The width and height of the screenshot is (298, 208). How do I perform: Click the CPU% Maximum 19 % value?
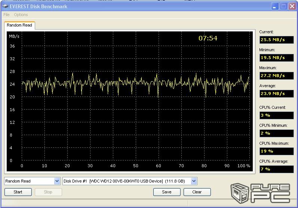pyautogui.click(x=277, y=151)
